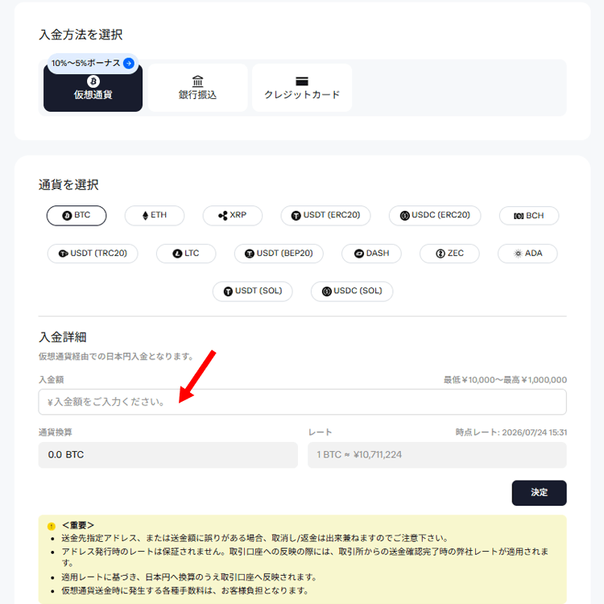Click the 入金詳細 heading
Image resolution: width=604 pixels, height=604 pixels.
coord(62,337)
